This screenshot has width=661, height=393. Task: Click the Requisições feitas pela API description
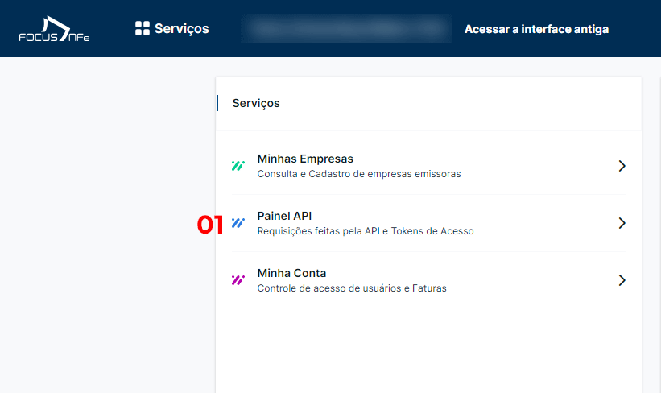click(x=366, y=231)
